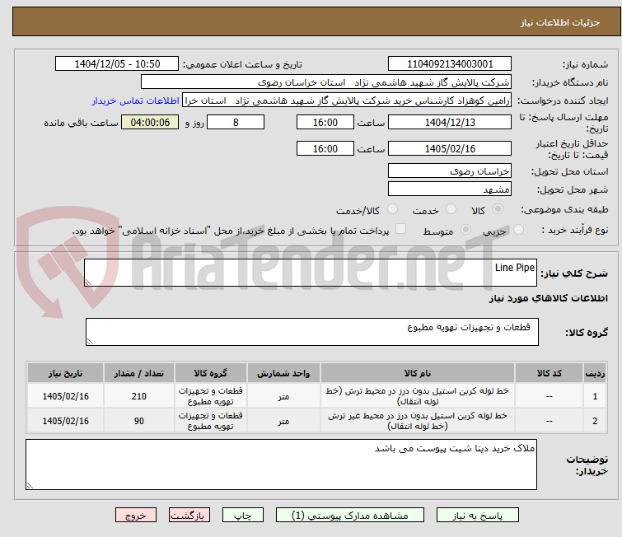This screenshot has height=537, width=622.
Task: Click the توضیحات خریدار text area
Action: point(281,464)
